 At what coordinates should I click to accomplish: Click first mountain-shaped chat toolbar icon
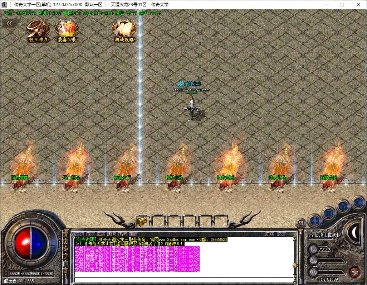(79, 234)
